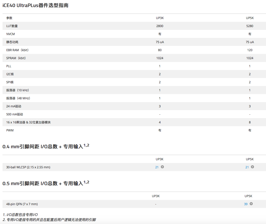This screenshot has height=224, width=266.
Task: Select the EBR RAM (kbit) row label
Action: 17,50
